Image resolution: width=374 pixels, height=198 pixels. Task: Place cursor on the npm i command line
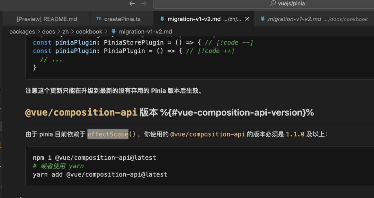coord(95,158)
